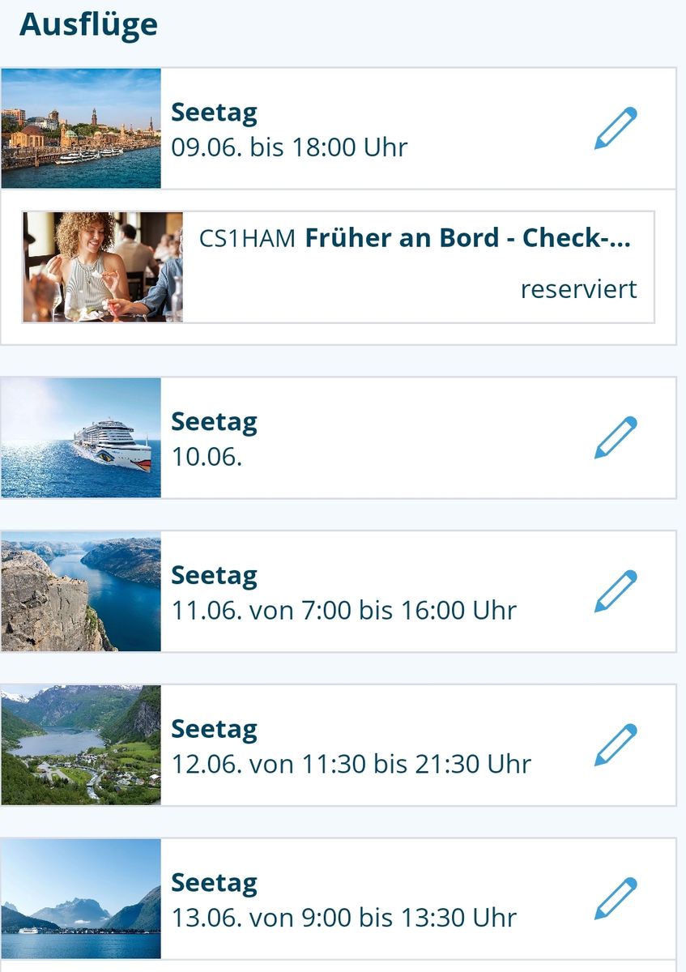
Task: Click the CS1HAM excursion code
Action: [247, 239]
